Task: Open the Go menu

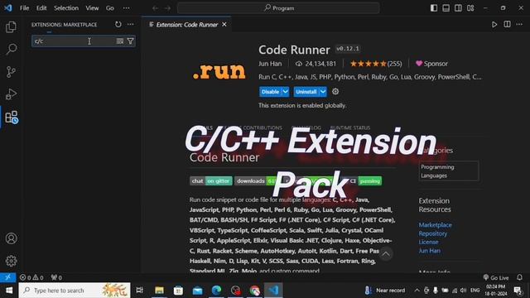Action: pyautogui.click(x=110, y=7)
